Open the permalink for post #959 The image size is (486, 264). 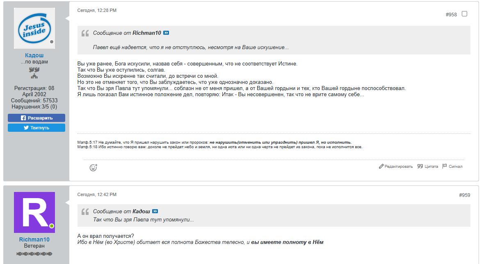point(464,195)
